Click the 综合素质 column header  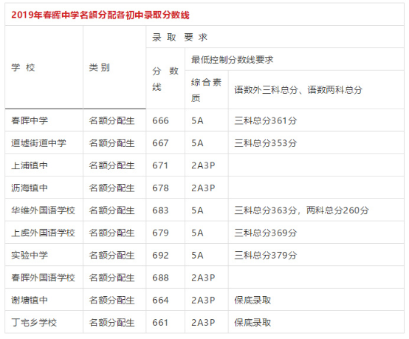206,90
